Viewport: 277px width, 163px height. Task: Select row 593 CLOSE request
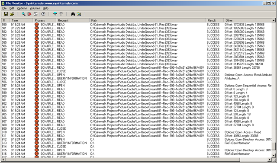[x=137, y=71]
